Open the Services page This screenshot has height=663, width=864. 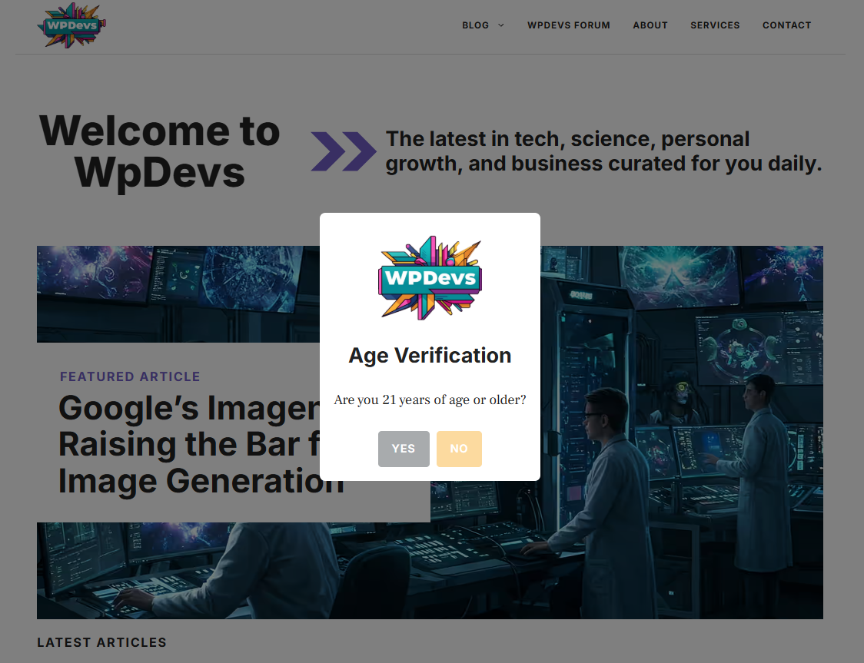point(715,25)
